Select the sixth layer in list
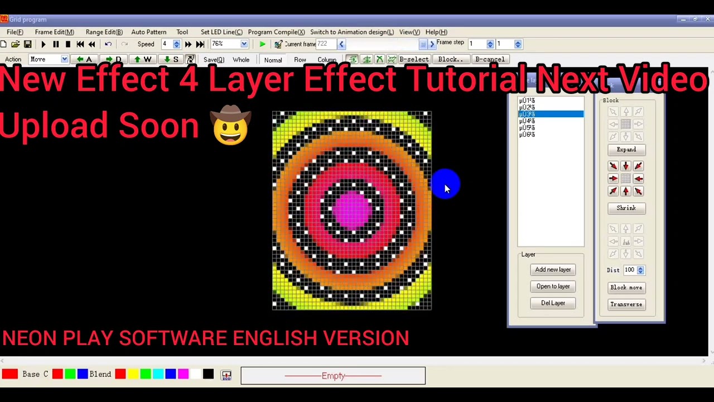The width and height of the screenshot is (714, 402). pos(551,135)
